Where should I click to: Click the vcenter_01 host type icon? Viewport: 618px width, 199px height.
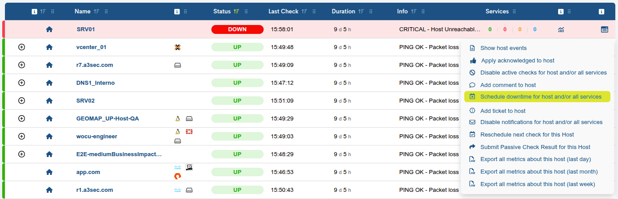(x=177, y=47)
